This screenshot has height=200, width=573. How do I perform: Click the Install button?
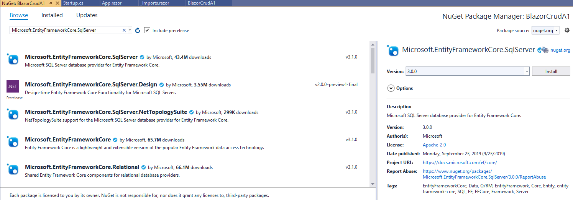tap(551, 72)
